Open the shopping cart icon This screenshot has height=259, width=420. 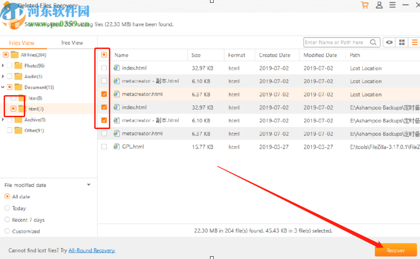[365, 5]
